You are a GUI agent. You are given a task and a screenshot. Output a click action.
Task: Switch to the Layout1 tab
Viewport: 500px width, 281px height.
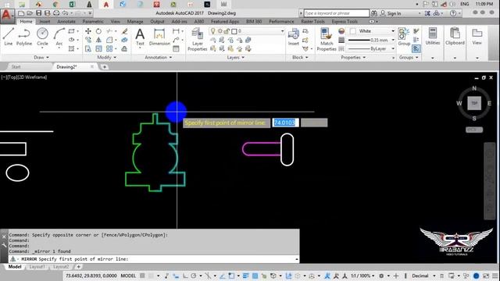37,267
